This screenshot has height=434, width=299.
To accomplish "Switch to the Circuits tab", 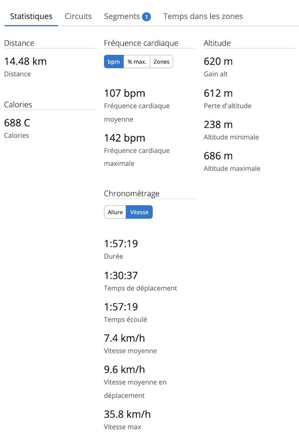I will point(78,16).
